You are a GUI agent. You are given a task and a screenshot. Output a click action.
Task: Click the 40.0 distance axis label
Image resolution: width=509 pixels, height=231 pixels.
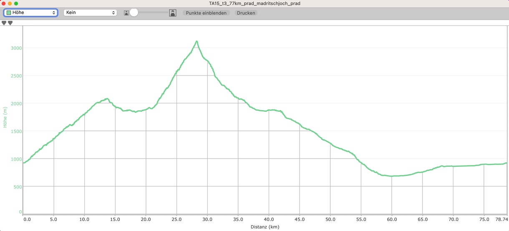269,219
